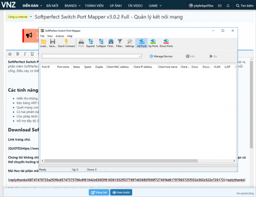Open notifications bell icon
This screenshot has width=256, height=197.
228,6
